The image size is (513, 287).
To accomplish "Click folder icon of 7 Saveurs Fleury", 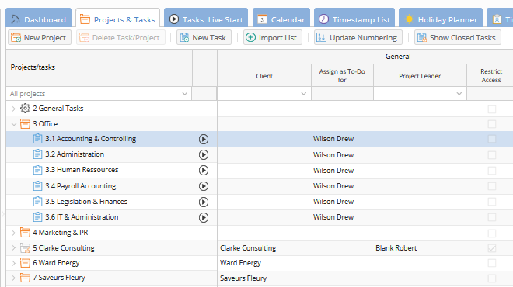I will click(x=25, y=278).
